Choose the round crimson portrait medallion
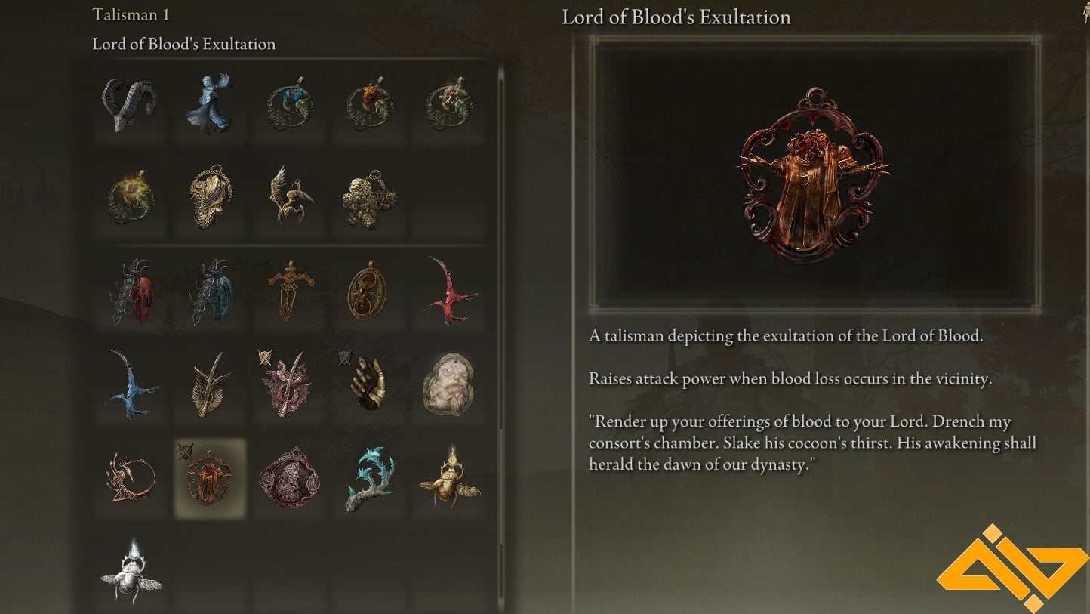 289,478
